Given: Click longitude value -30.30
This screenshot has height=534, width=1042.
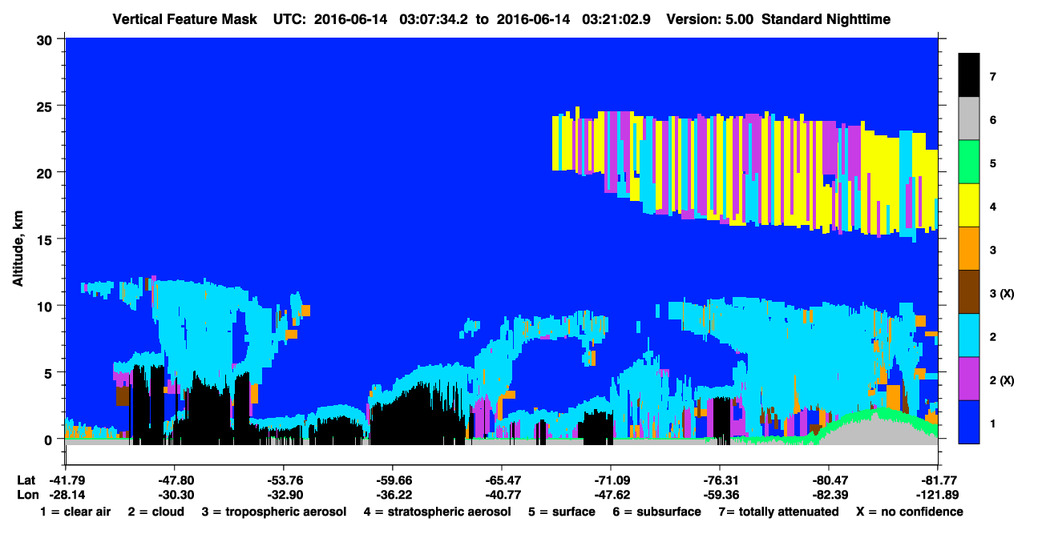Looking at the screenshot, I should pyautogui.click(x=174, y=495).
